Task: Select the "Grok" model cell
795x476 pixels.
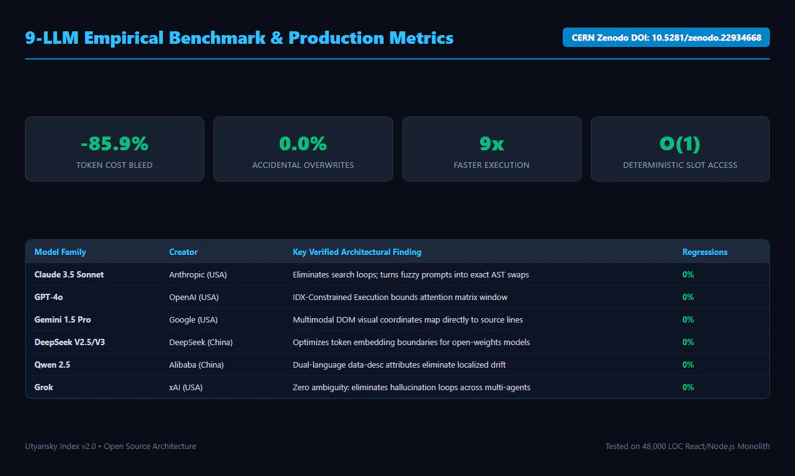Action: pyautogui.click(x=44, y=387)
